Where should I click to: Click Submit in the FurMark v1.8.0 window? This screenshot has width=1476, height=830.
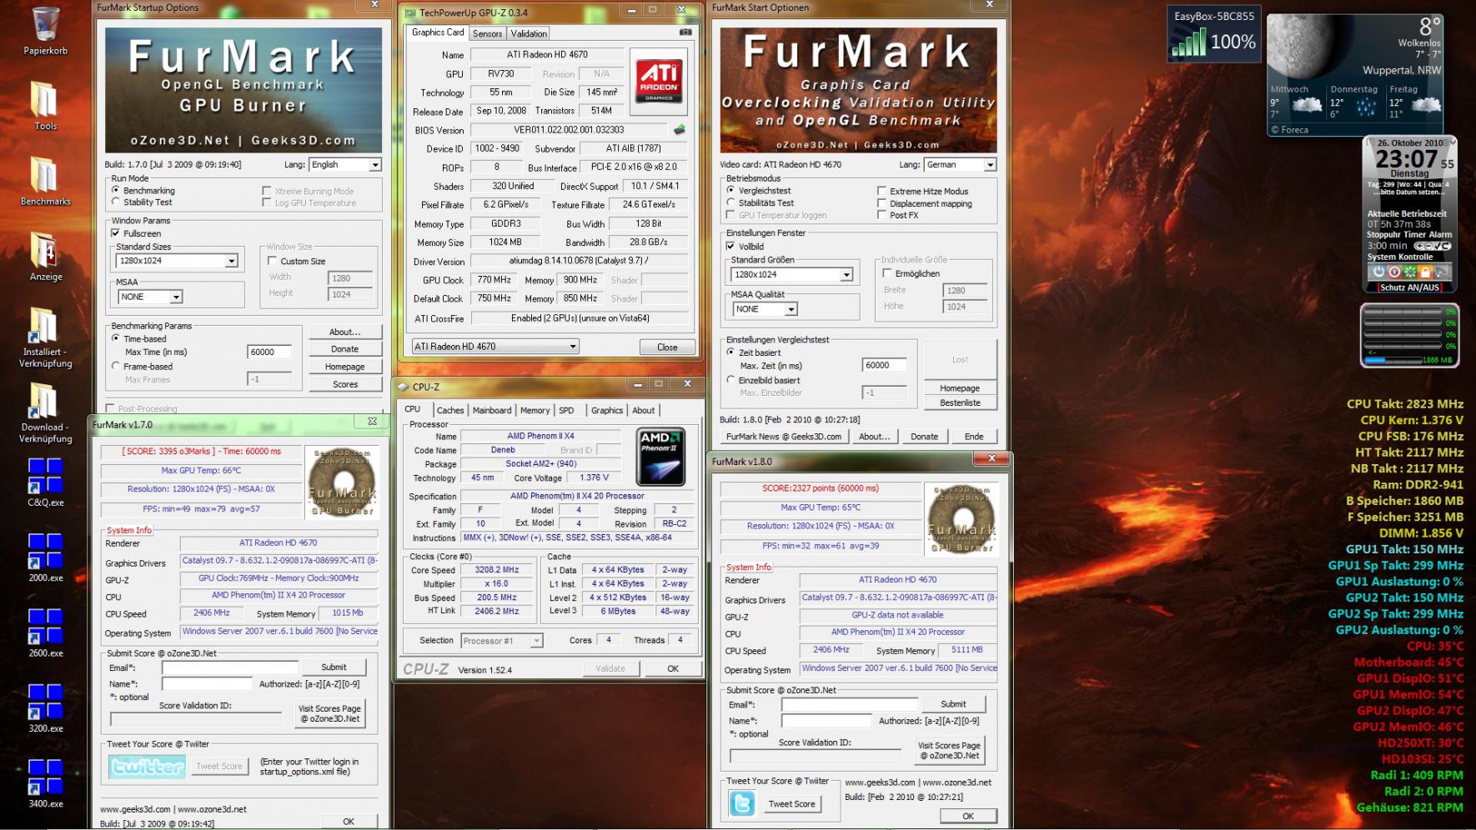pos(953,704)
